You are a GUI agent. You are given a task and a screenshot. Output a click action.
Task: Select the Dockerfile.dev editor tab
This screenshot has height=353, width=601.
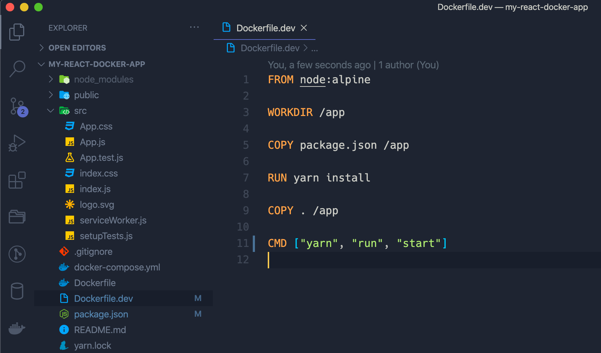(265, 28)
